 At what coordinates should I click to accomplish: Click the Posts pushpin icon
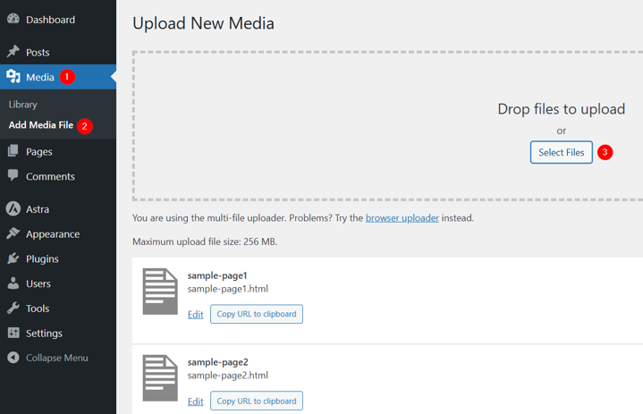[13, 52]
